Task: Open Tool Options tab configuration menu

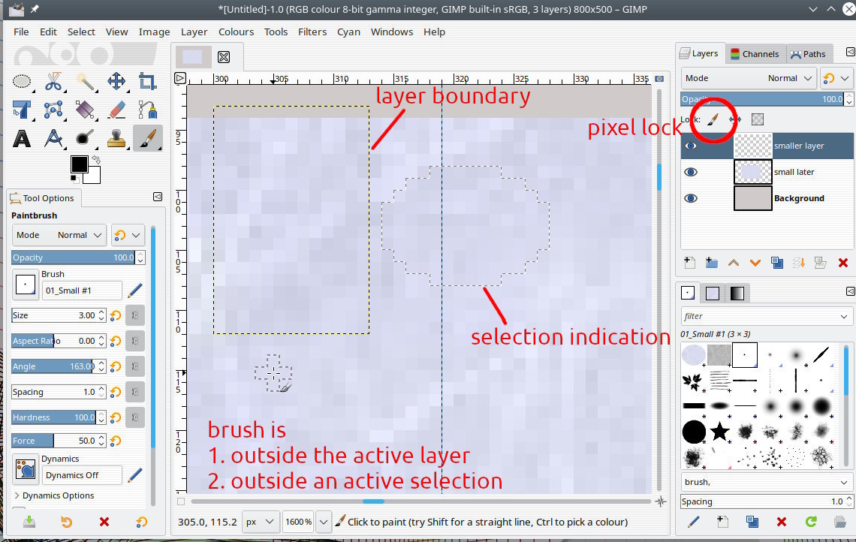Action: point(158,197)
